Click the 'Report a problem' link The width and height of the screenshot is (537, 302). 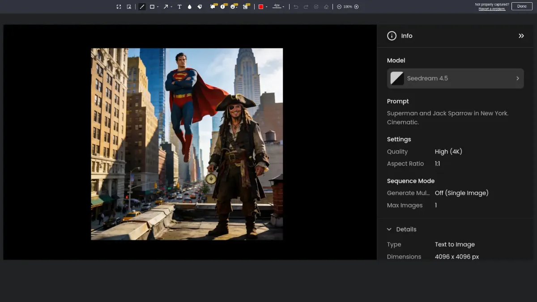click(492, 9)
